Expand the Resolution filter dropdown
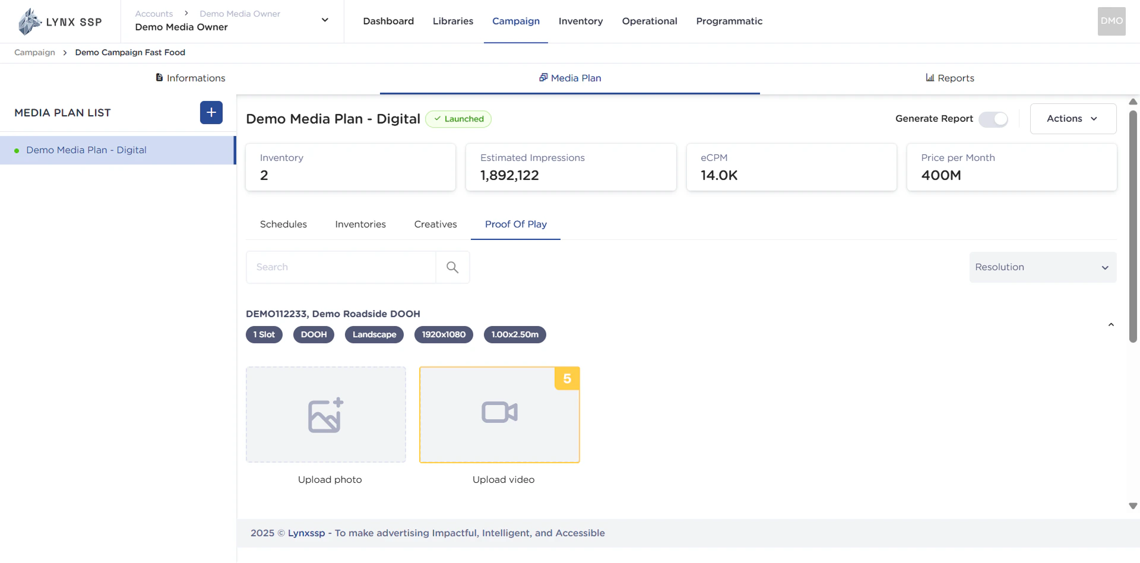1140x563 pixels. click(x=1042, y=267)
